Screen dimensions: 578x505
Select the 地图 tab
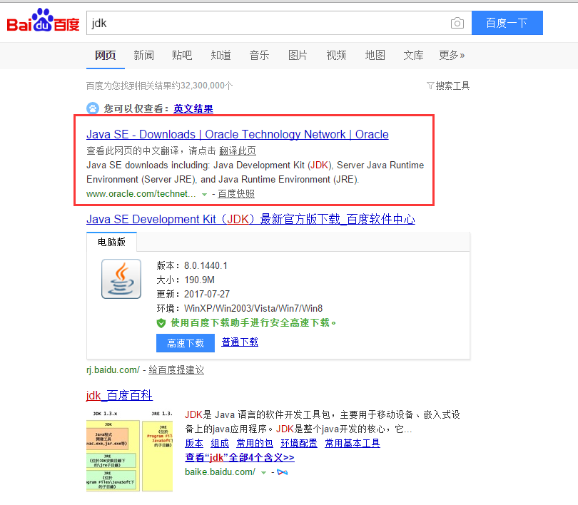coord(375,55)
